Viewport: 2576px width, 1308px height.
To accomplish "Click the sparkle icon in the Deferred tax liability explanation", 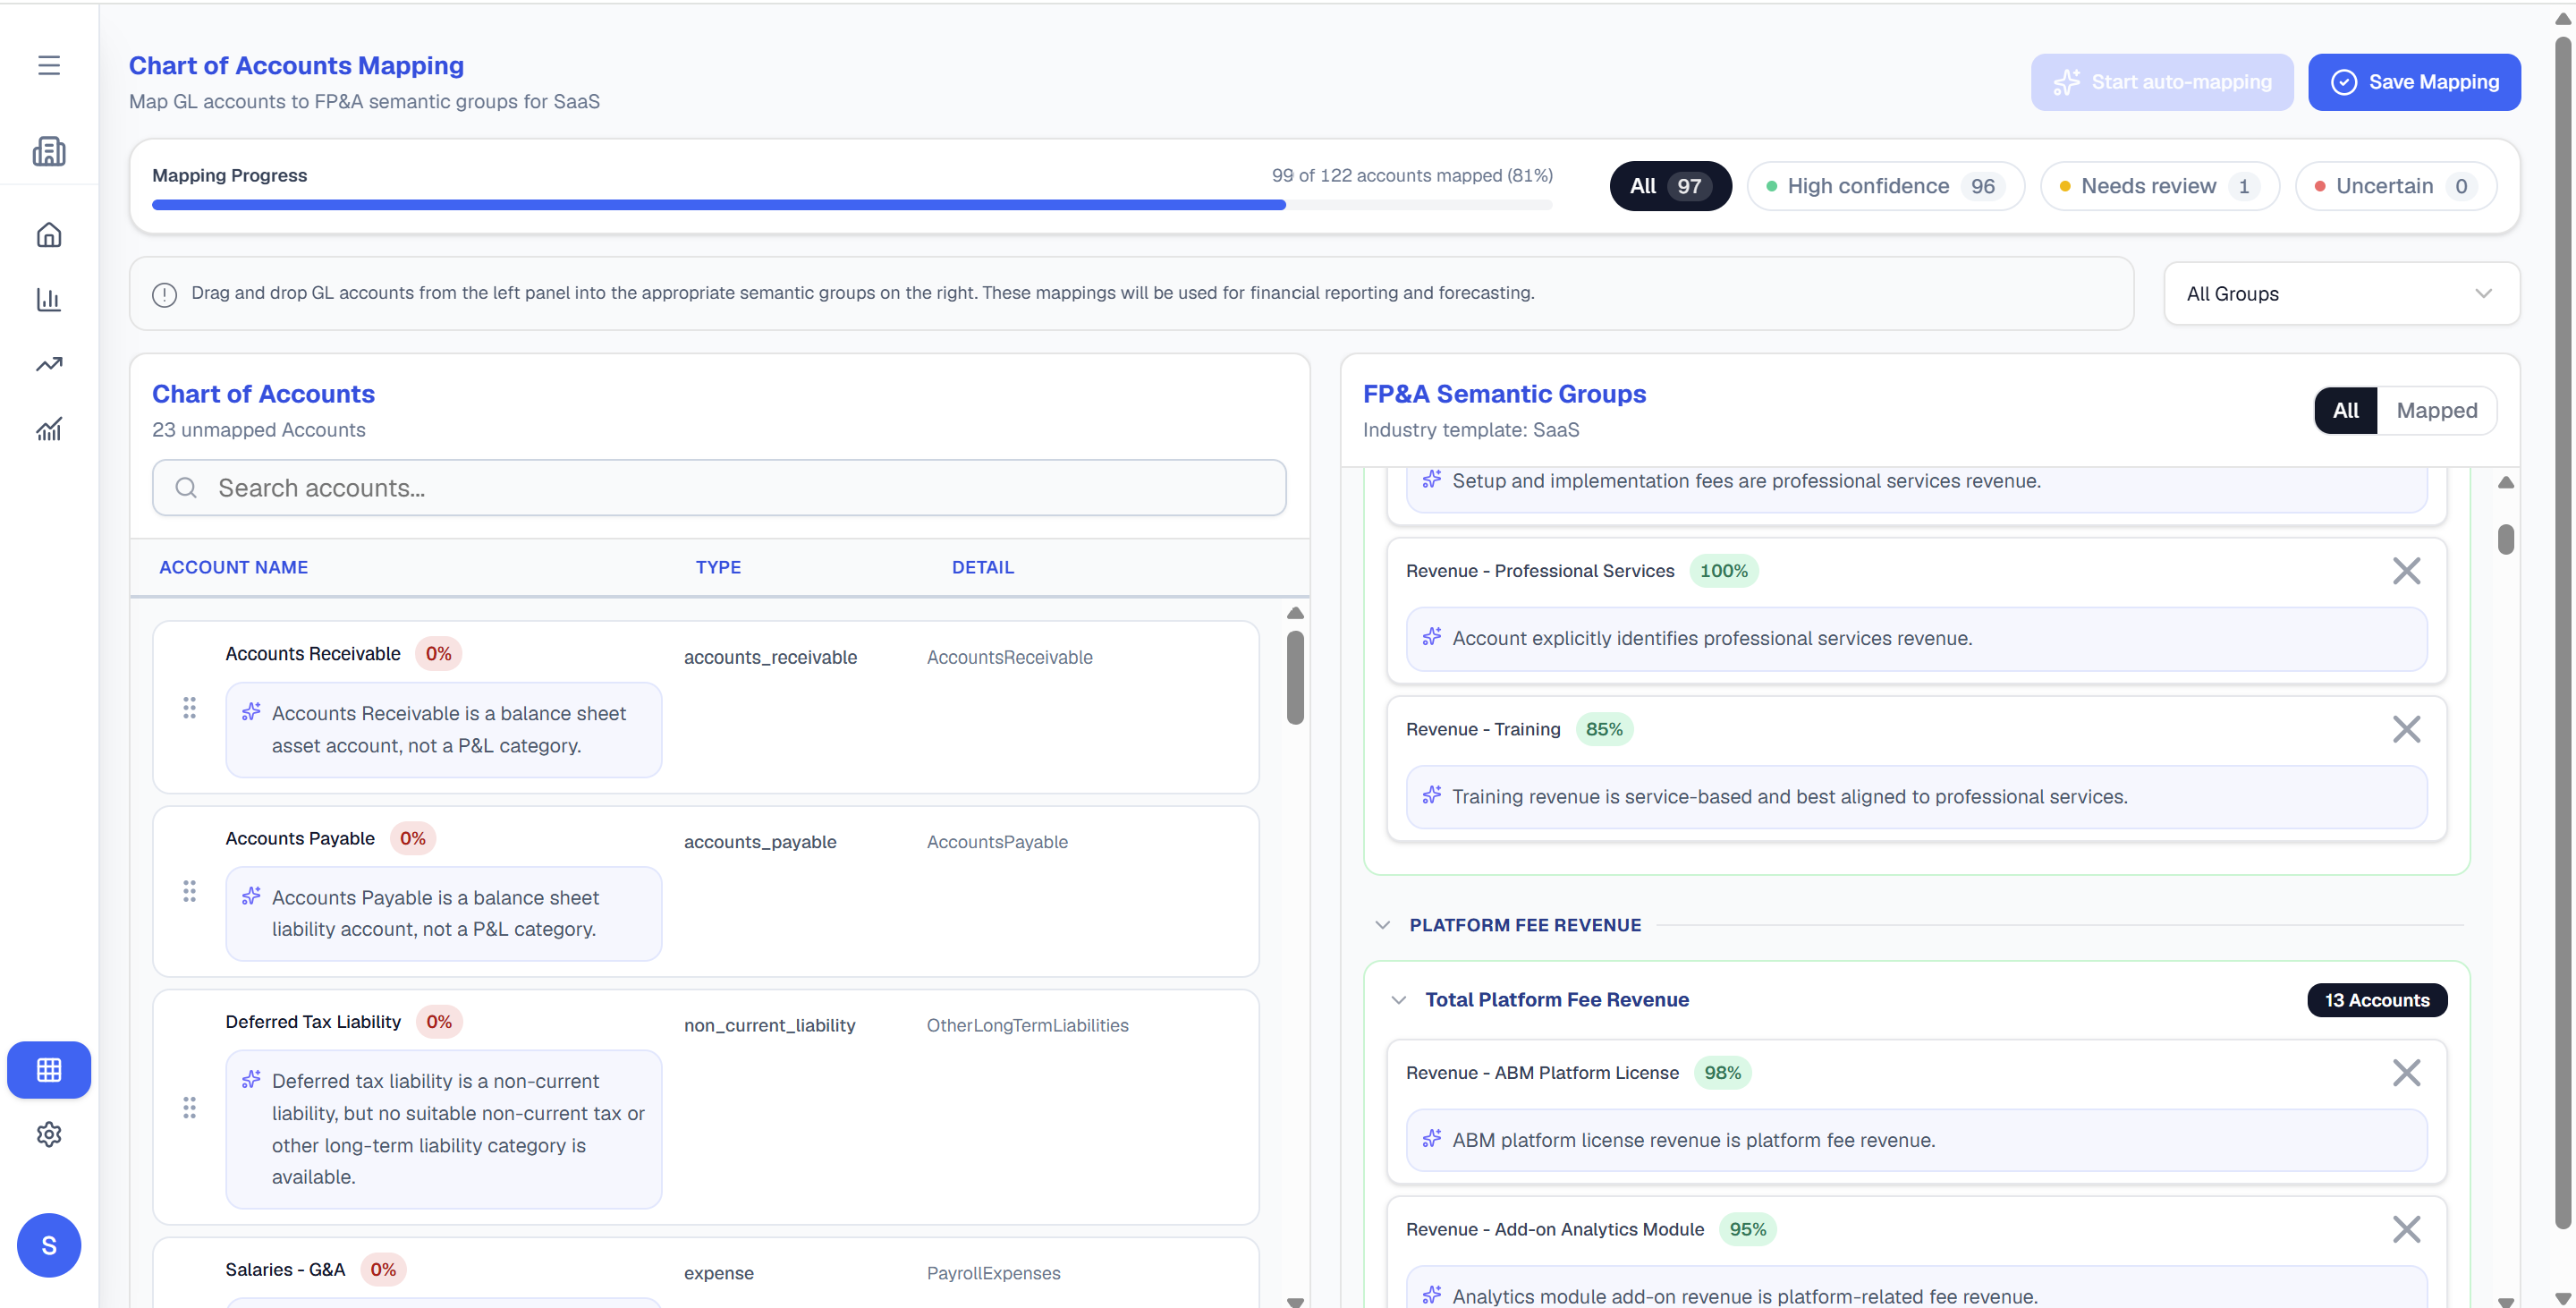I will click(251, 1080).
